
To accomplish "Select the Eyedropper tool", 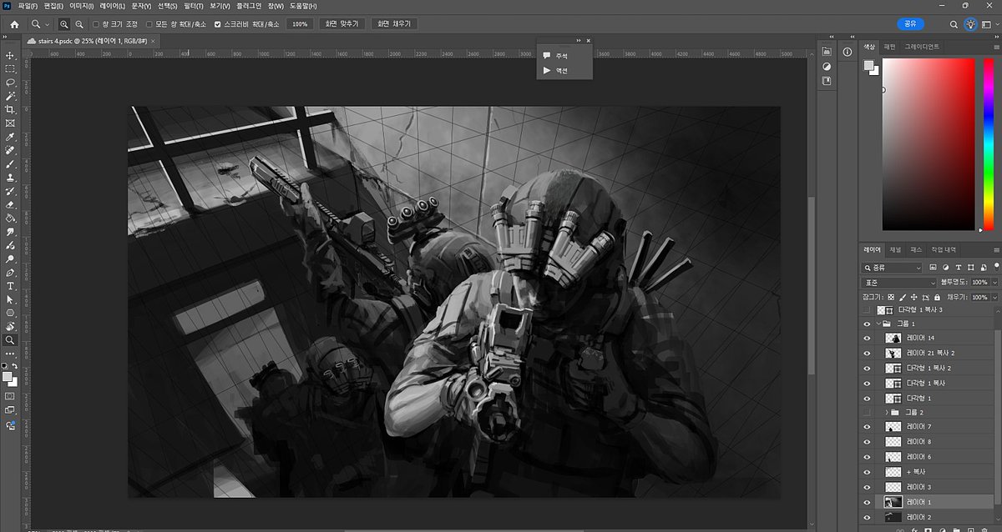I will 10,137.
